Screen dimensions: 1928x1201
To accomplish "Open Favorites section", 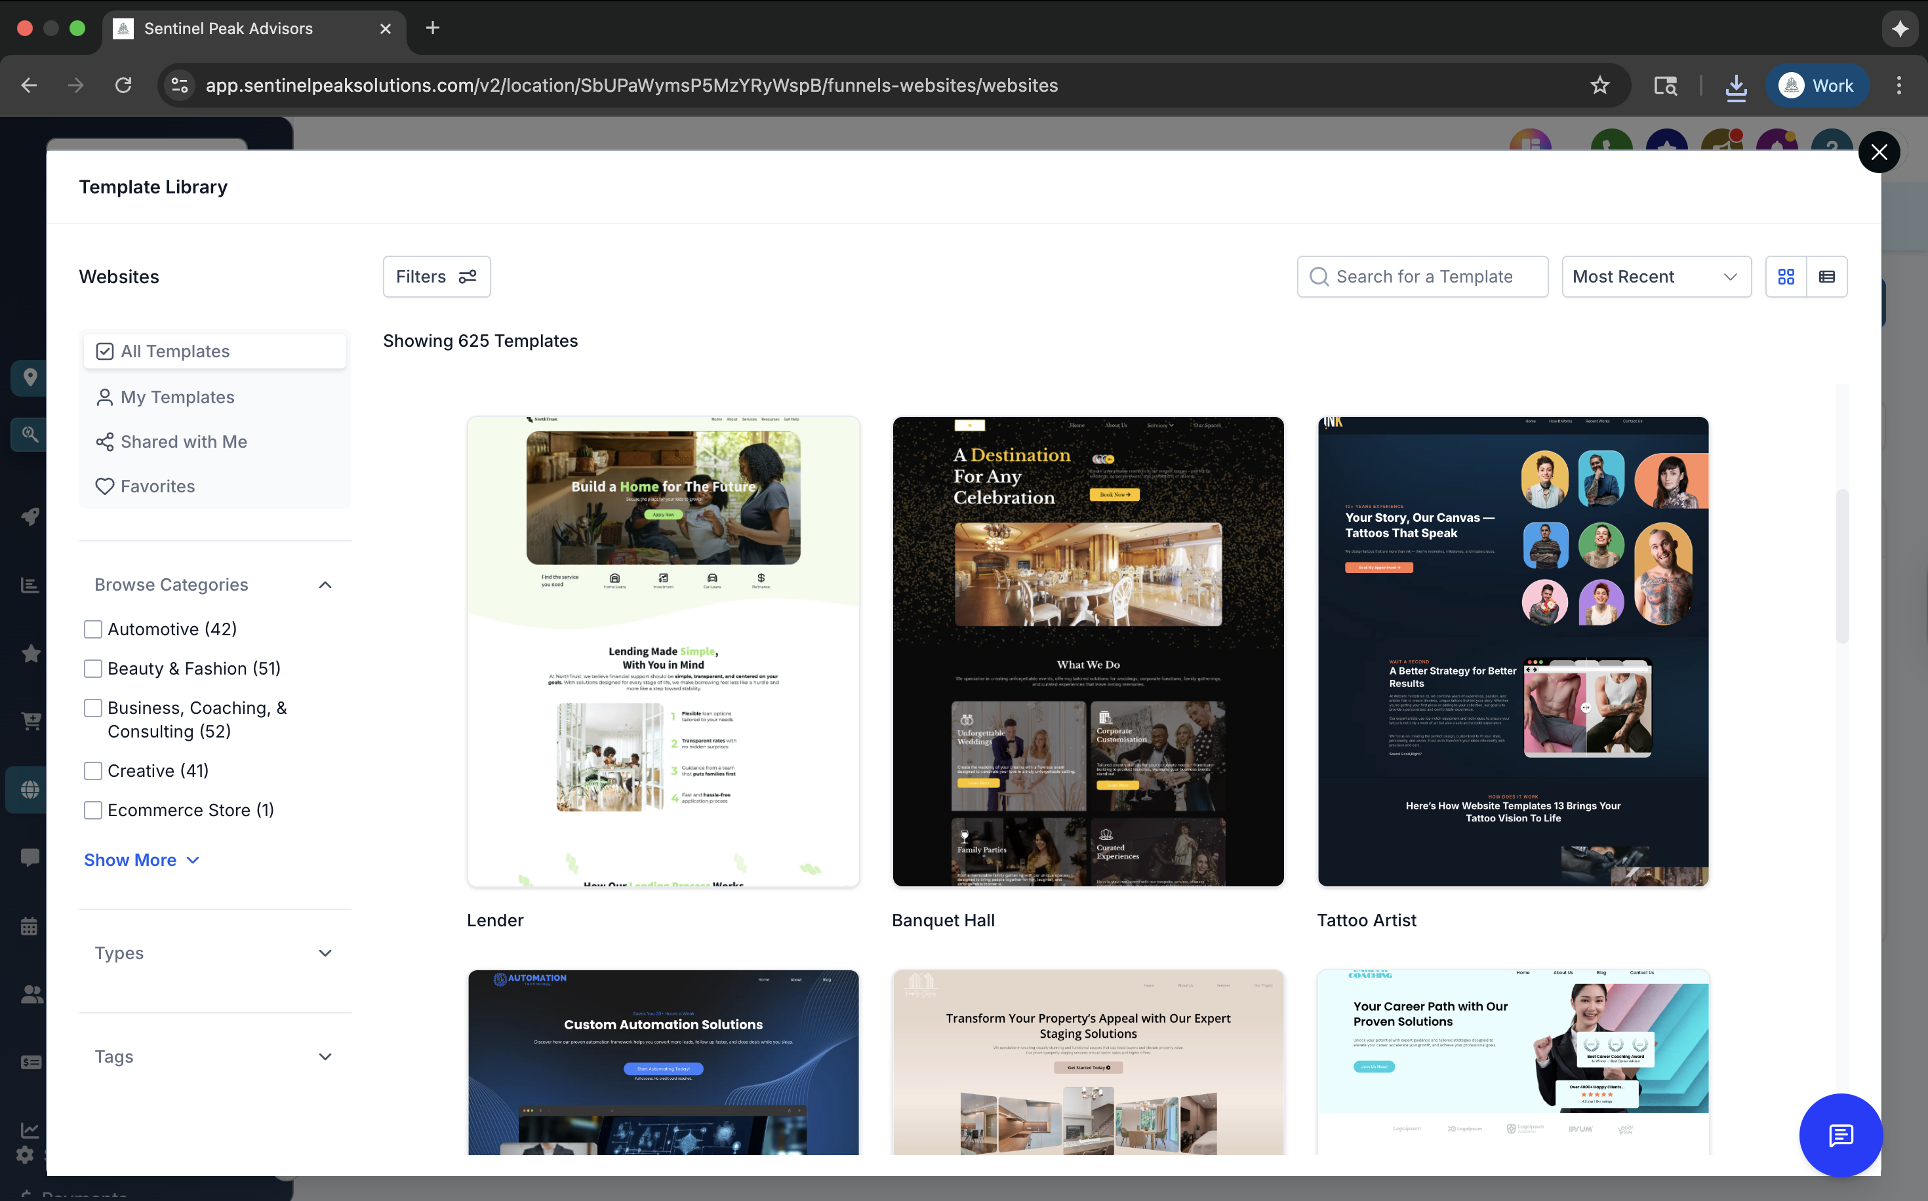I will coord(214,486).
